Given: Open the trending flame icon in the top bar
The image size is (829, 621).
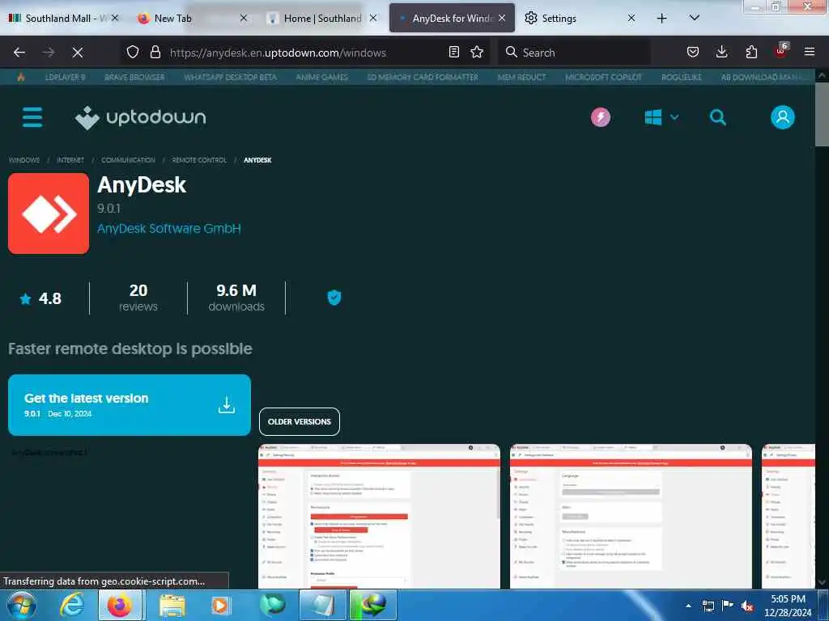Looking at the screenshot, I should pos(21,77).
